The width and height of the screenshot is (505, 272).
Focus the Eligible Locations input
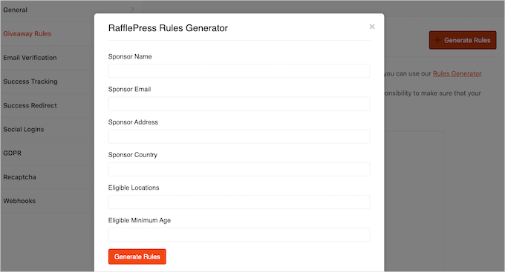pyautogui.click(x=239, y=202)
